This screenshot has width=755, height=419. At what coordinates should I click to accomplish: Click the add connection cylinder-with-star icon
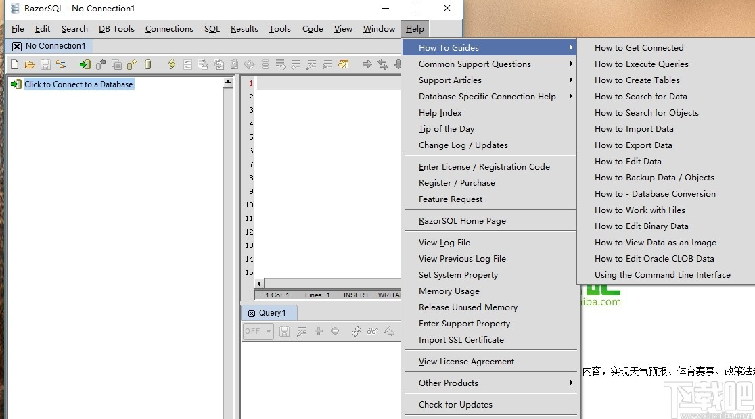tap(132, 64)
